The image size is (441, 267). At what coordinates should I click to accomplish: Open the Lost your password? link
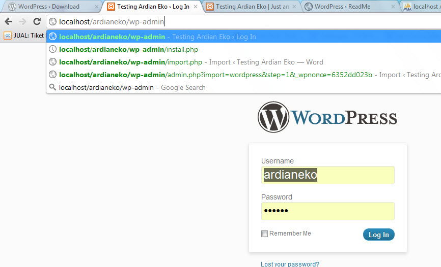[x=290, y=264]
